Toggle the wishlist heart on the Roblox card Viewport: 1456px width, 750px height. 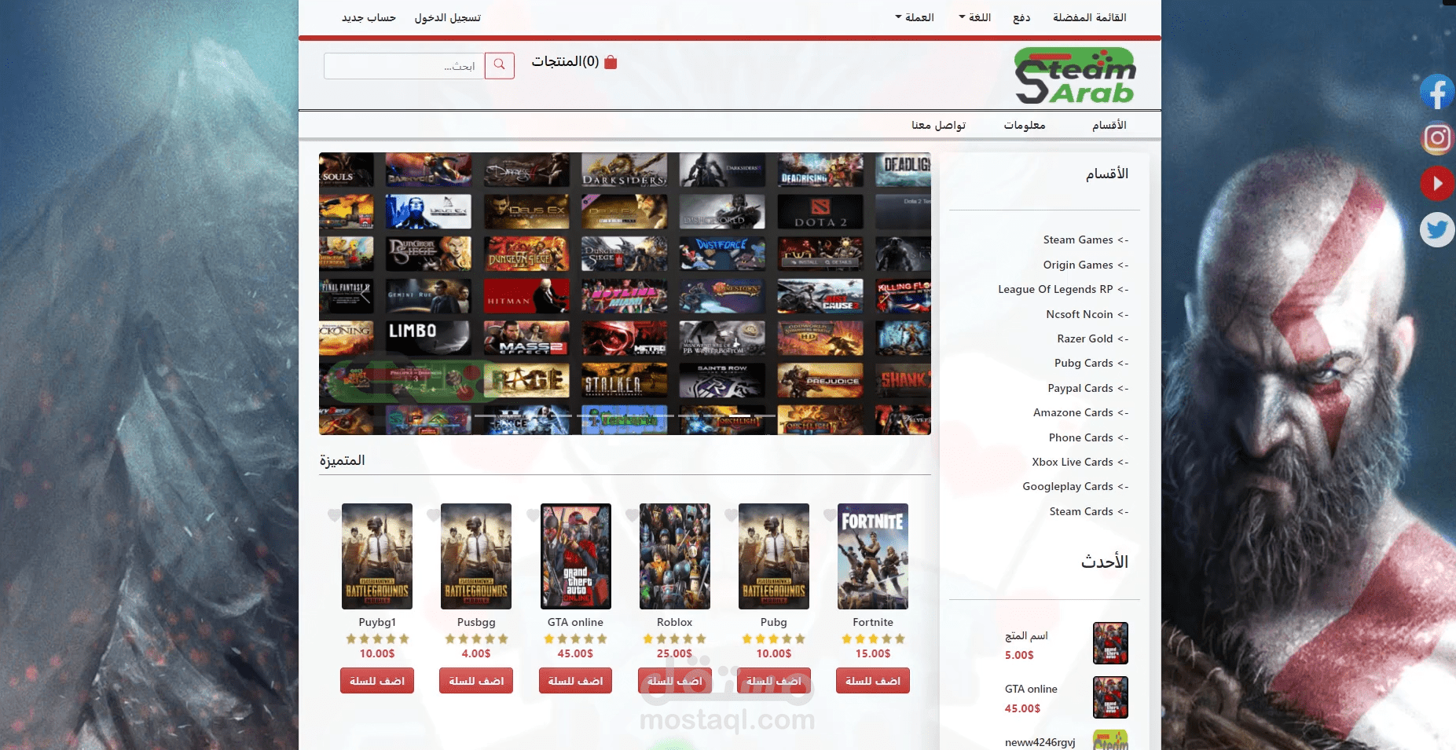(x=633, y=517)
